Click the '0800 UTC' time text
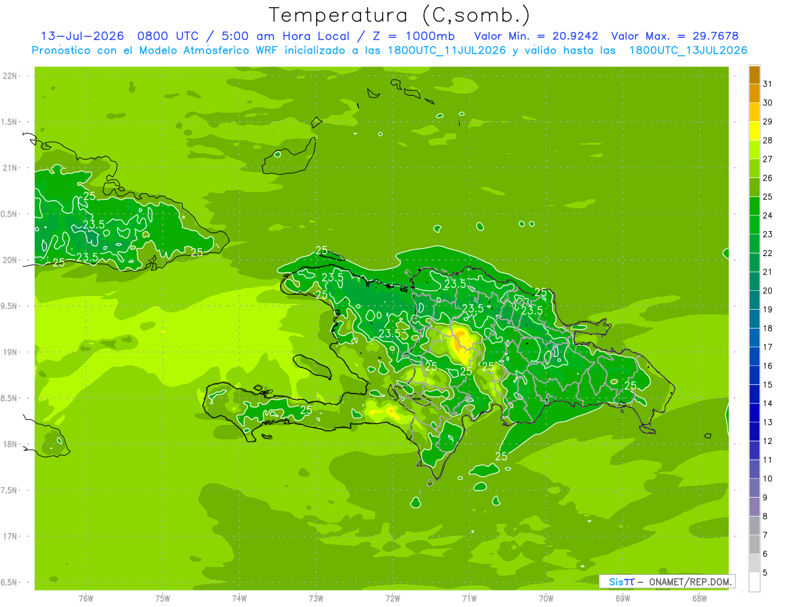This screenshot has height=607, width=785. pyautogui.click(x=167, y=36)
